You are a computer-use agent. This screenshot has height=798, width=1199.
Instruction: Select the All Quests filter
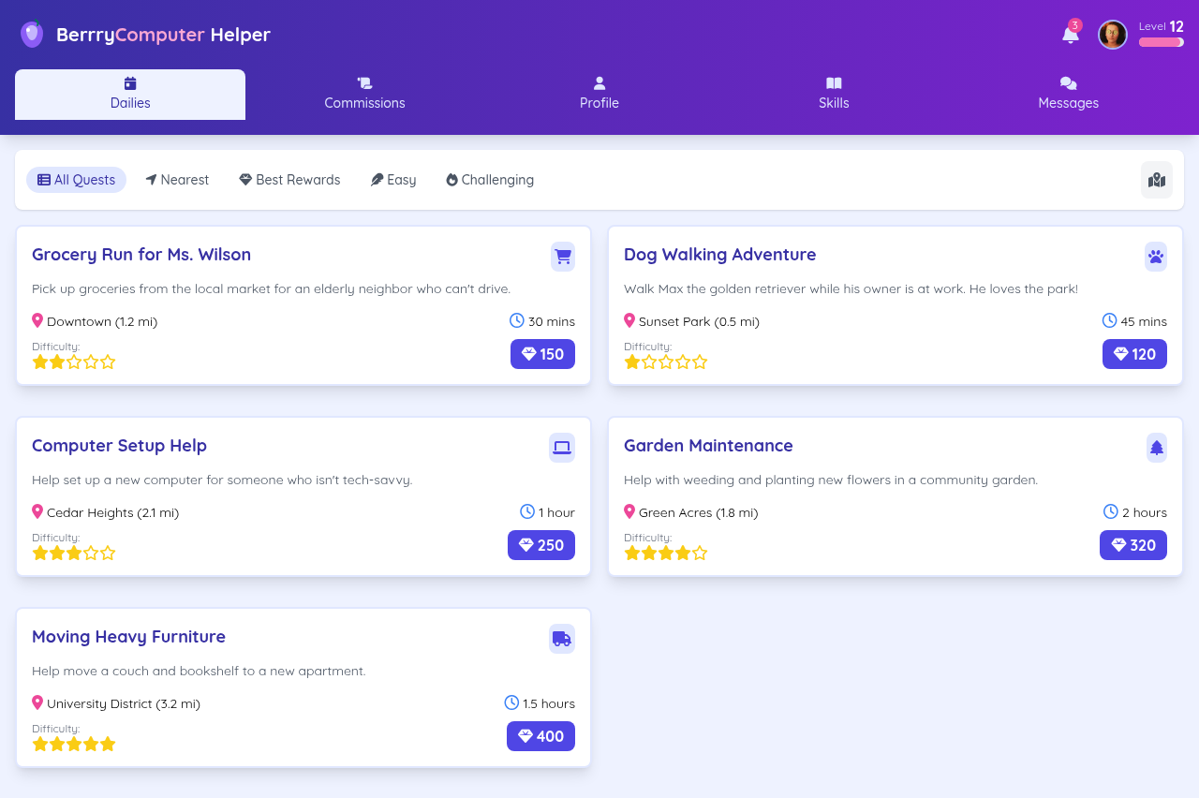tap(76, 180)
